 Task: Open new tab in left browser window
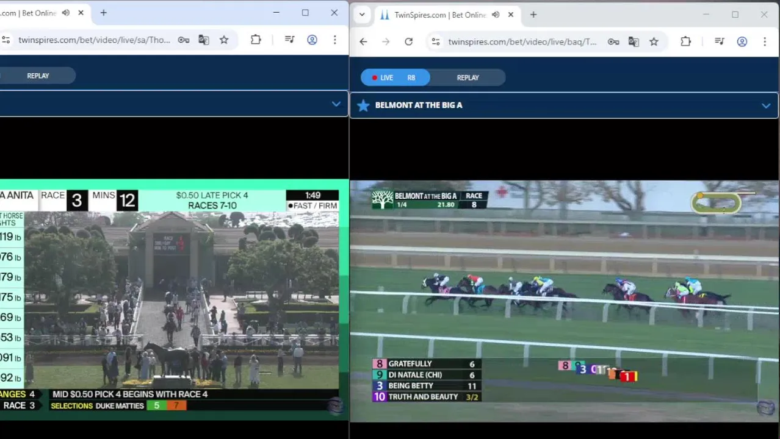coord(103,13)
